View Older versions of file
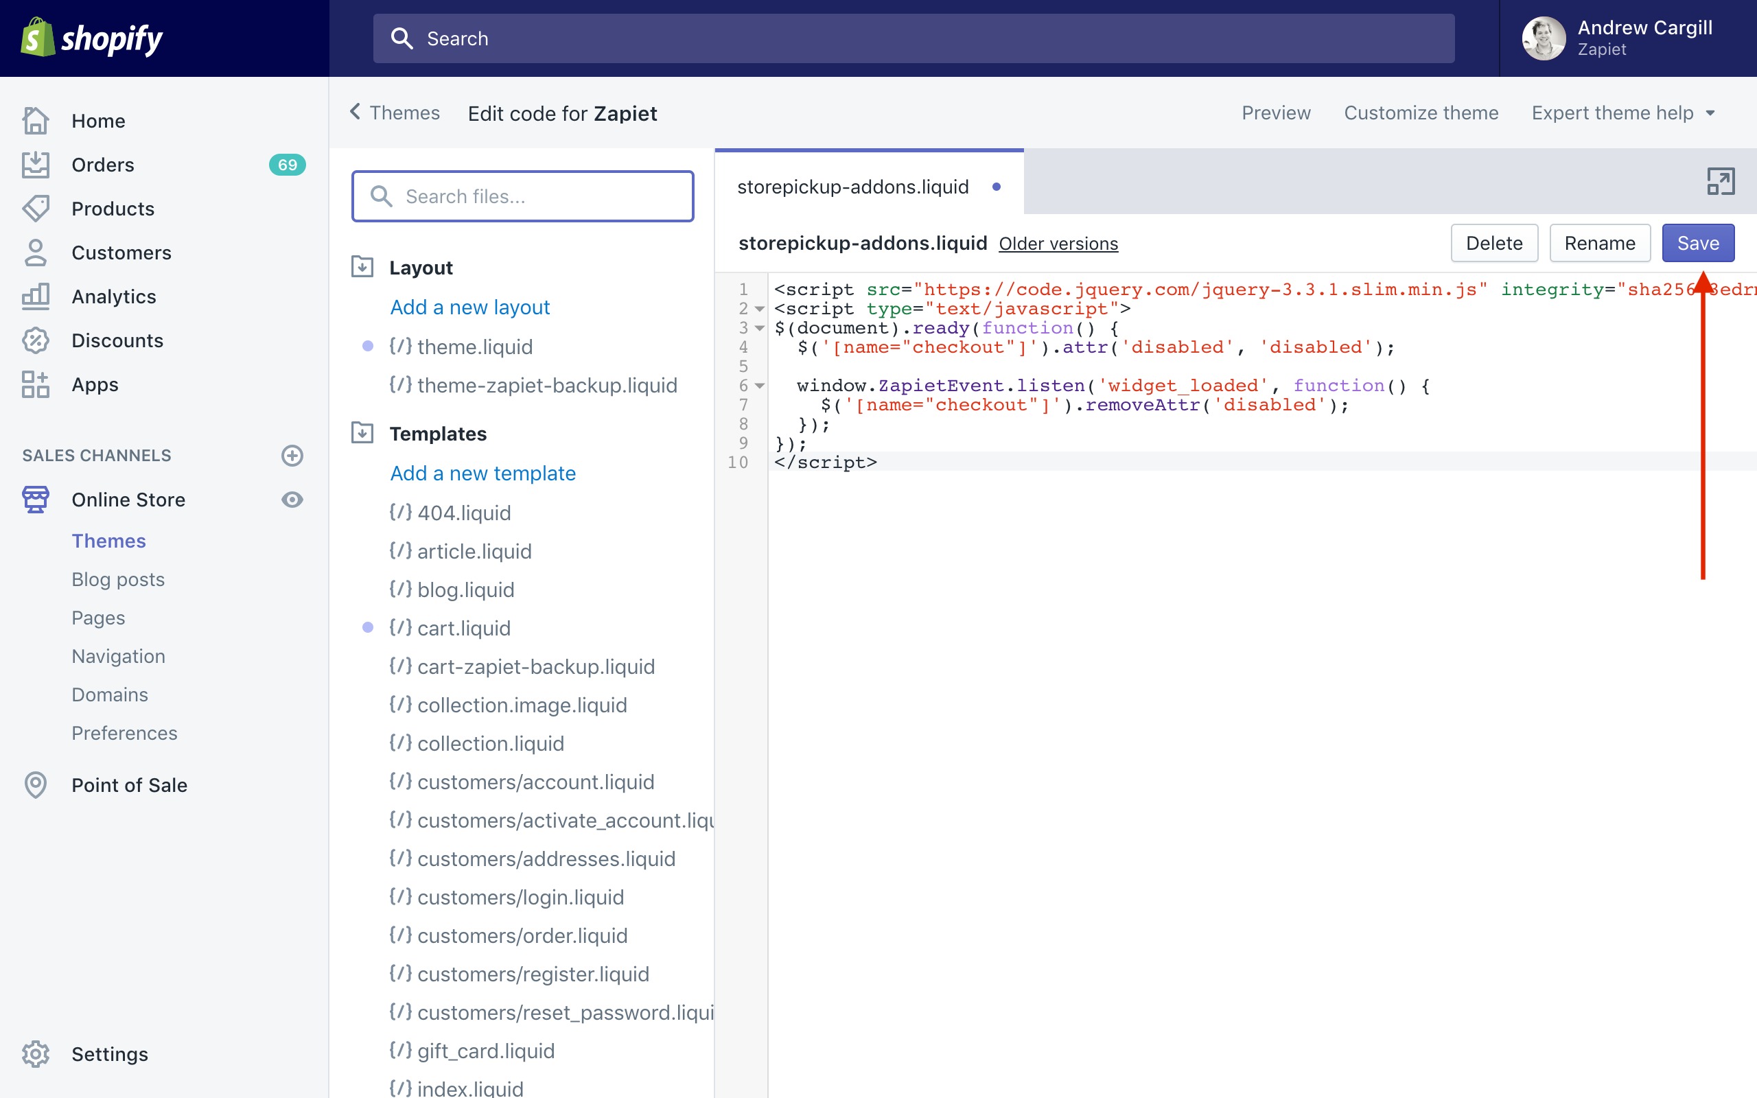Image resolution: width=1757 pixels, height=1098 pixels. pos(1058,243)
